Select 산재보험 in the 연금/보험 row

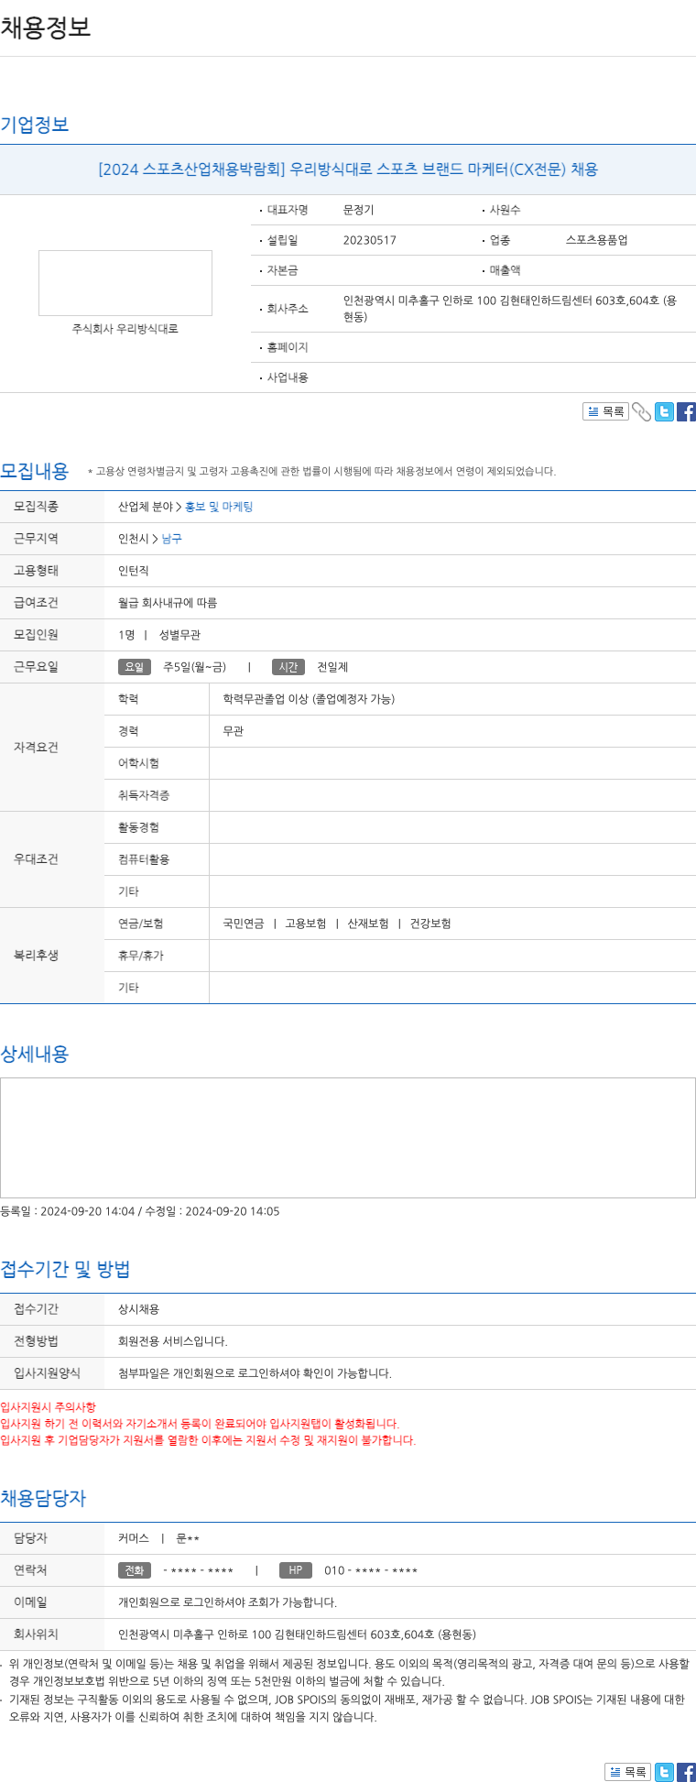[368, 924]
